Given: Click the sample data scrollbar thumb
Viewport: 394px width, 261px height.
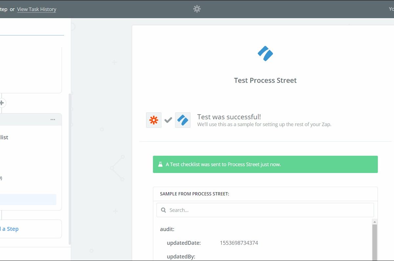Looking at the screenshot, I should pyautogui.click(x=375, y=242).
